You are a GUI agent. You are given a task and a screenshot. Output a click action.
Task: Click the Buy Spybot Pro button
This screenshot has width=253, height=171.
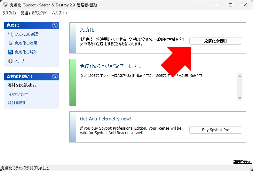[x=216, y=130]
